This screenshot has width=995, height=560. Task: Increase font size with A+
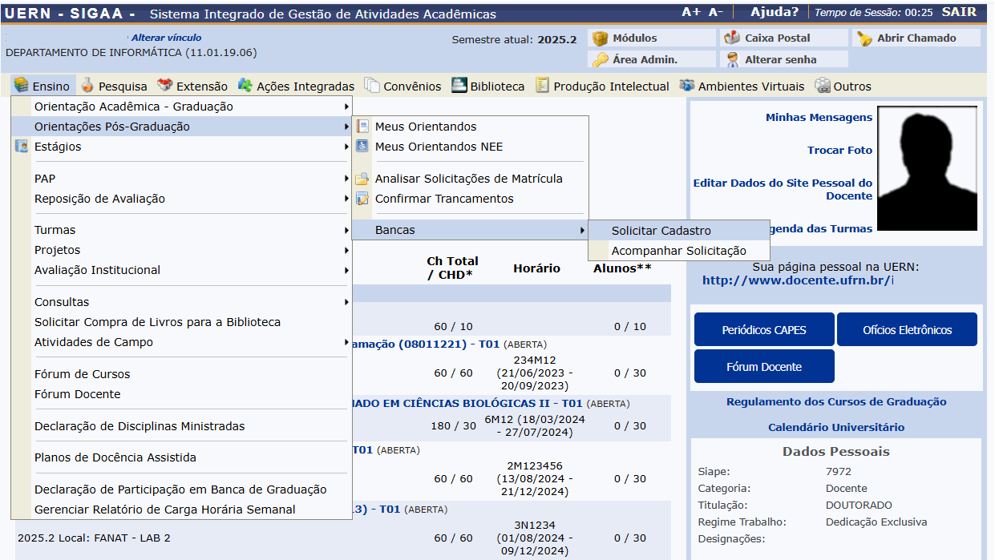[690, 12]
